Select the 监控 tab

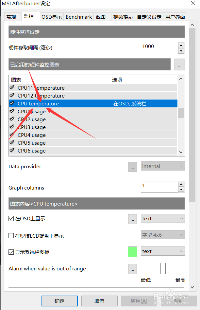(x=30, y=16)
